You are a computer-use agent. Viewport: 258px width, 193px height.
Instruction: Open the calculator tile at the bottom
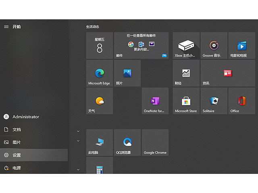(x=100, y=165)
